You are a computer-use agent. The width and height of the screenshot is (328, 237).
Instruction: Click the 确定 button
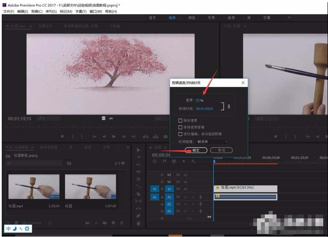click(196, 150)
